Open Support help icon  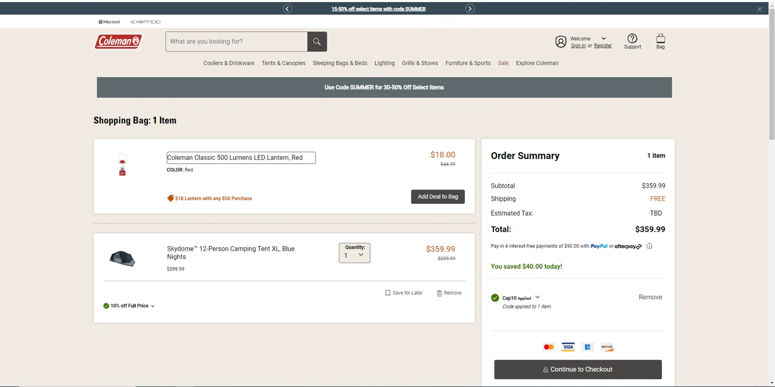click(632, 41)
